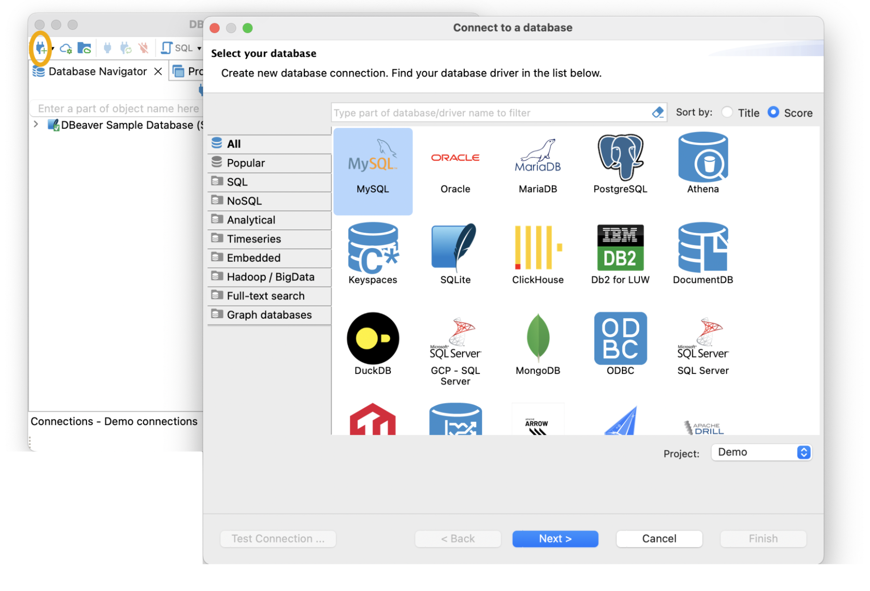This screenshot has width=870, height=591.
Task: Select the Oracle database driver
Action: click(x=455, y=164)
